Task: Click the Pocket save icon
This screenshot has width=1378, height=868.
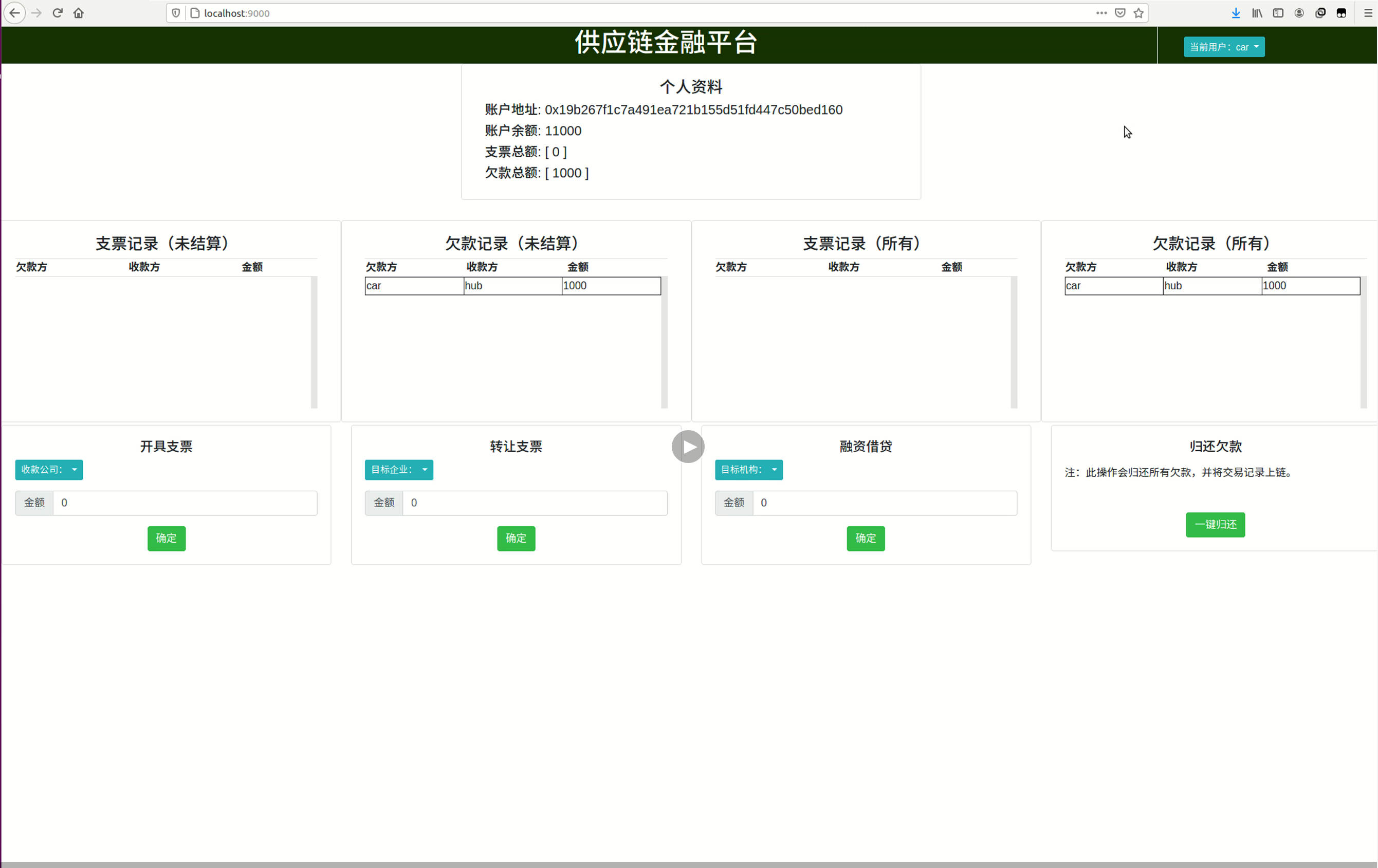Action: (x=1120, y=12)
